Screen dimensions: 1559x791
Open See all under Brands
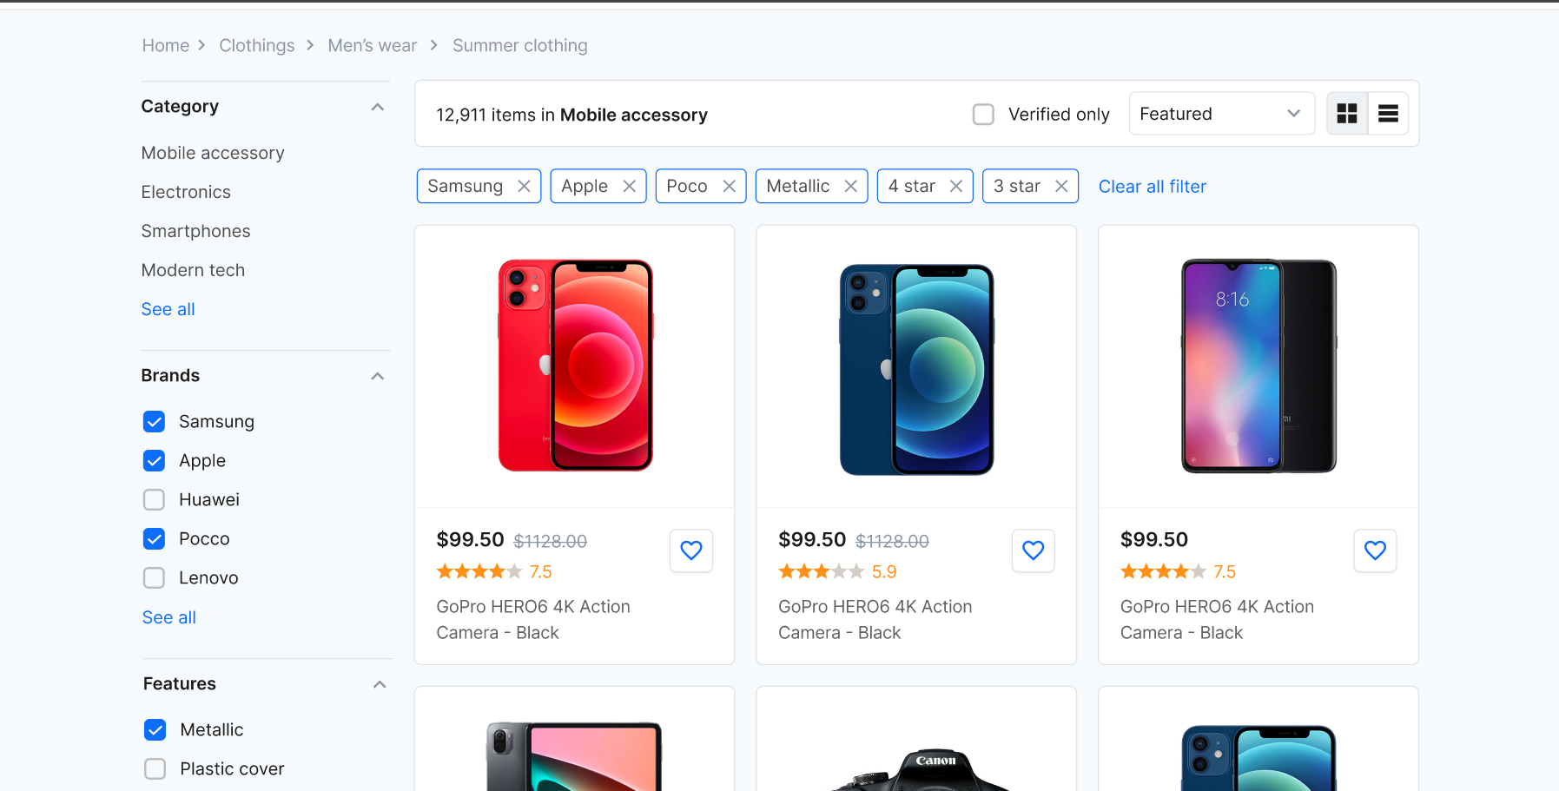coord(169,617)
